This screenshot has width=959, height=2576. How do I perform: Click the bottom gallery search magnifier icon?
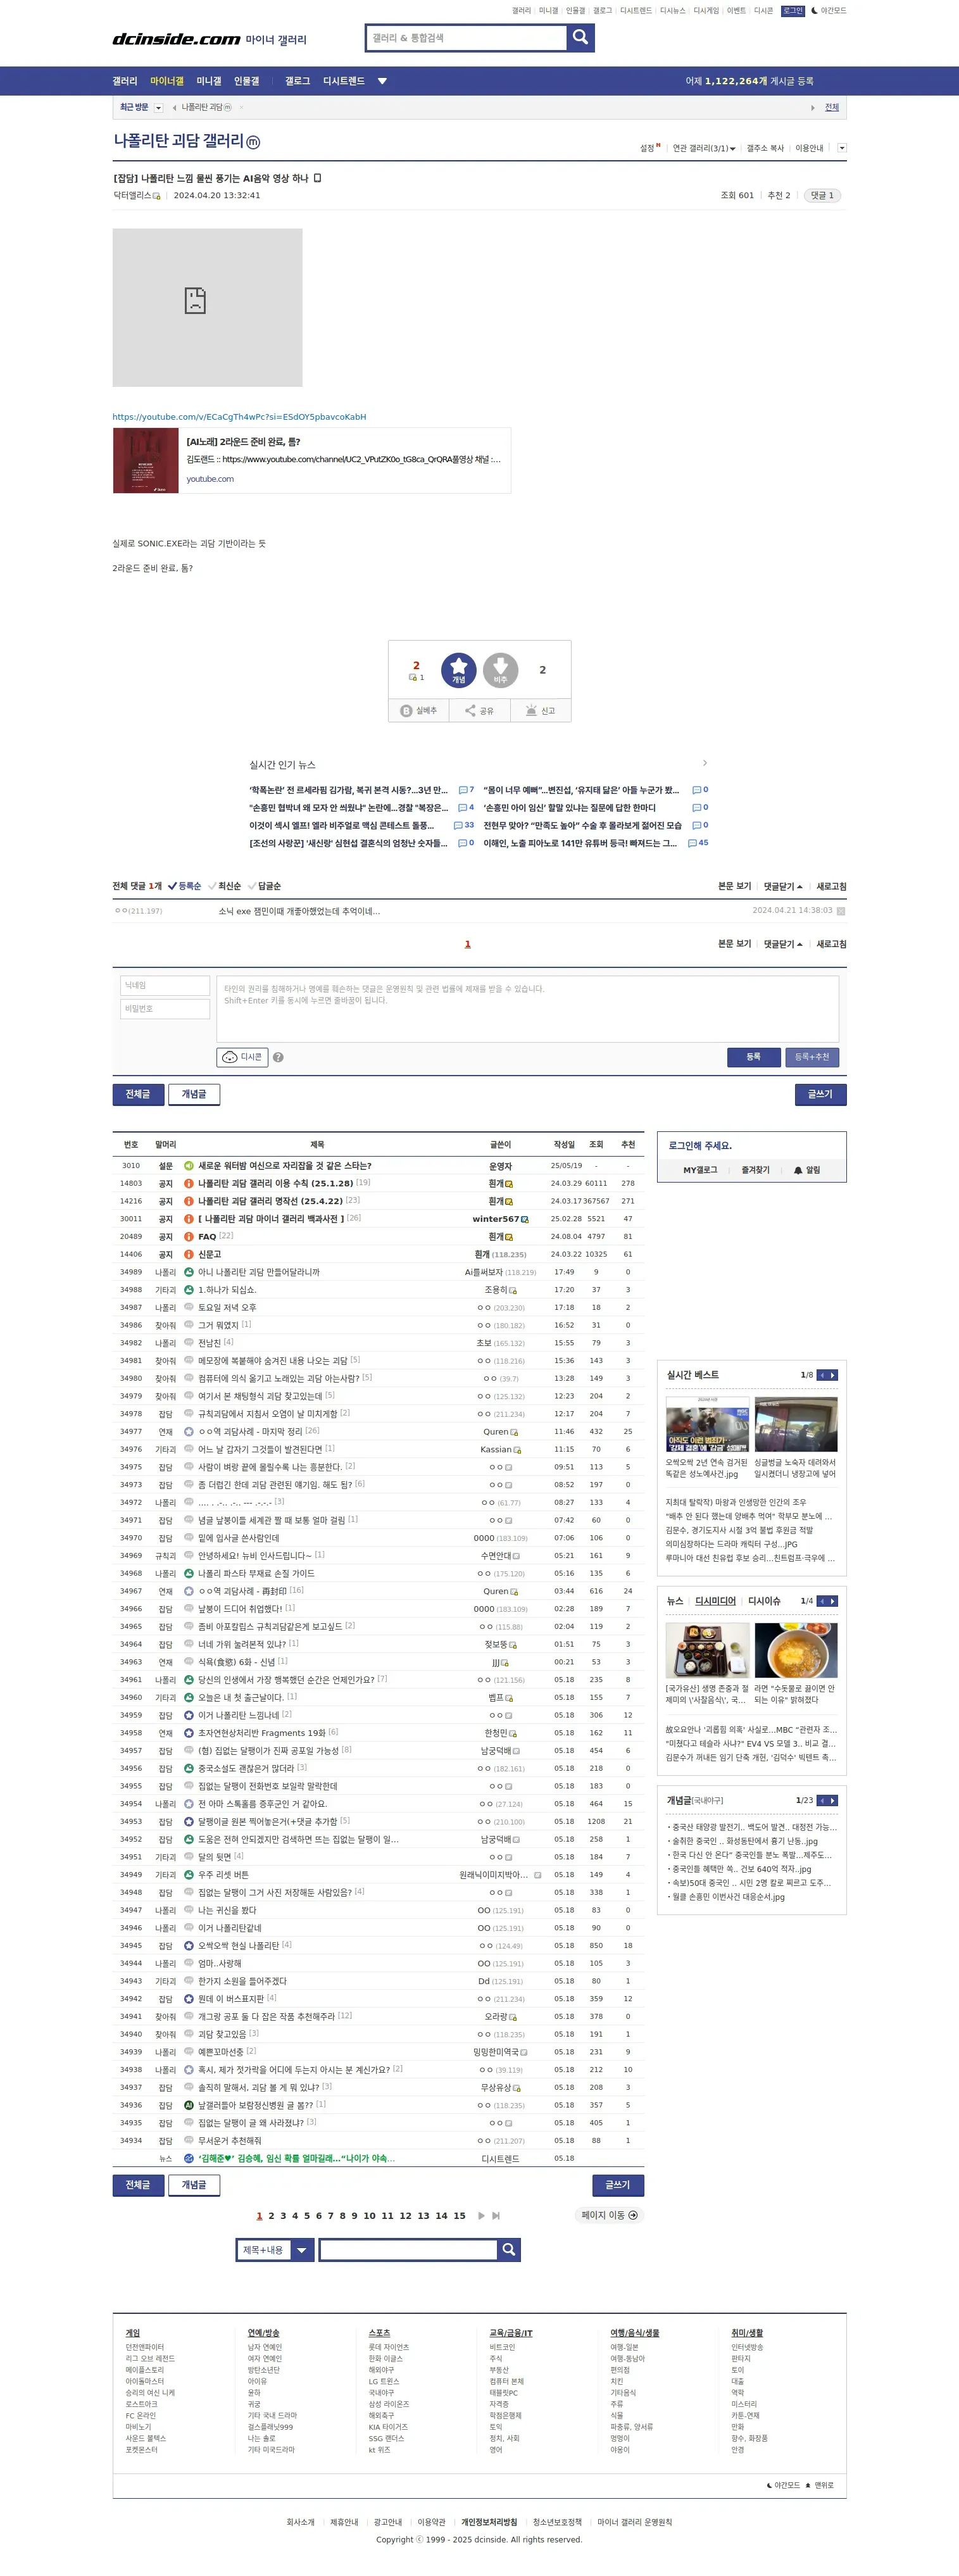[x=509, y=2249]
